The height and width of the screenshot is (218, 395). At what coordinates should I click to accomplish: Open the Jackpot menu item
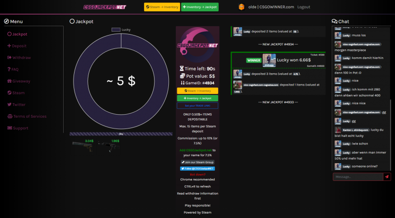[x=17, y=34]
